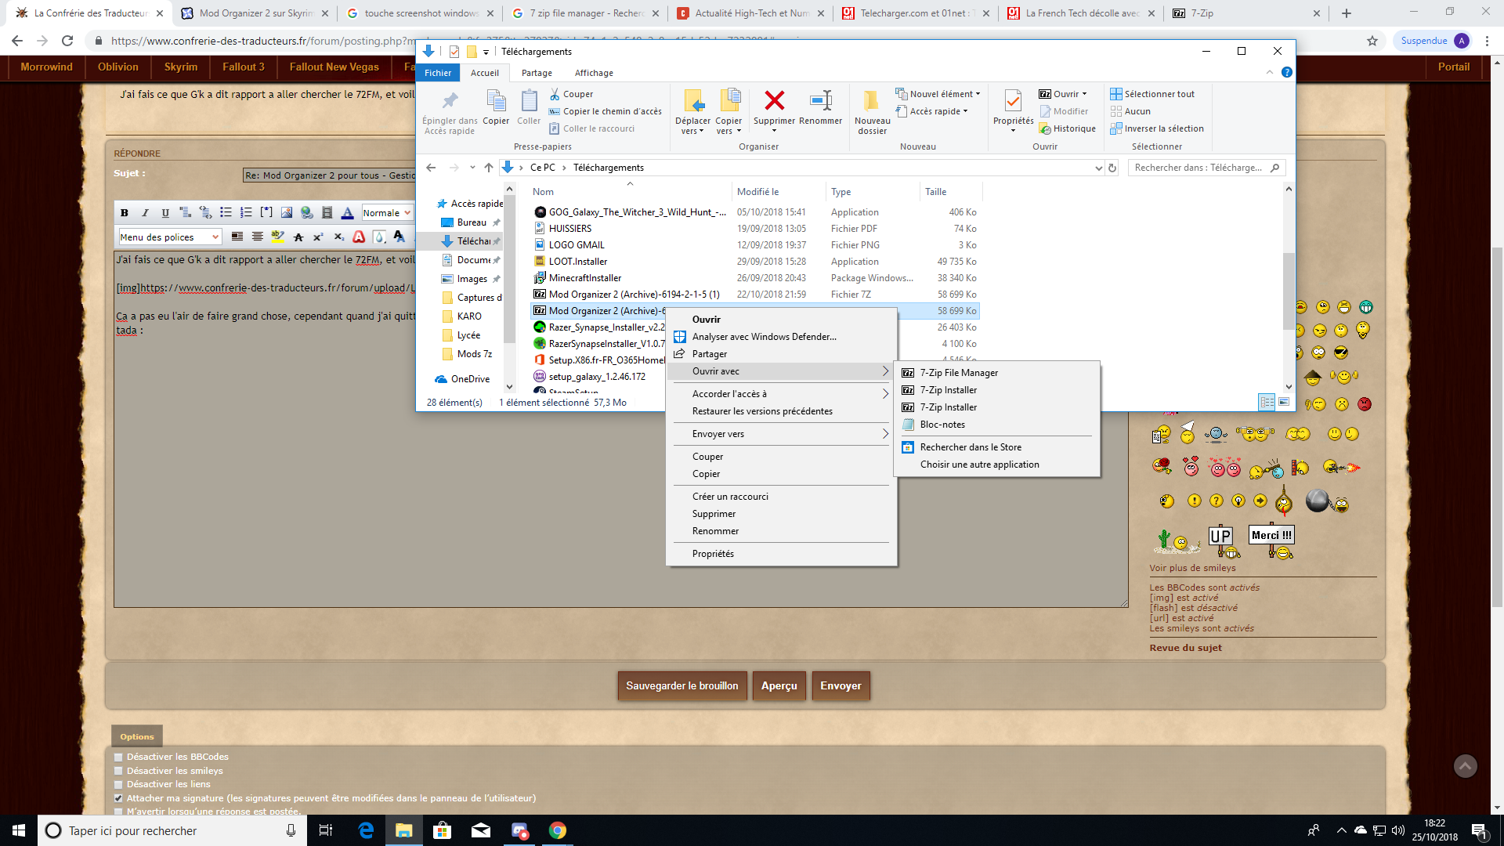Click Copier le chemin d'accès
This screenshot has width=1504, height=846.
606,111
